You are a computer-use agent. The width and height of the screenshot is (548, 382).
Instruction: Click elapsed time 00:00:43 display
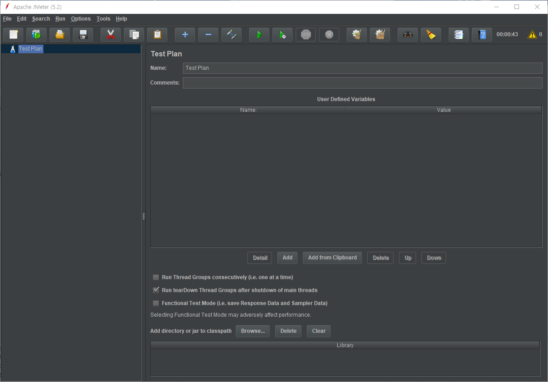pyautogui.click(x=507, y=34)
